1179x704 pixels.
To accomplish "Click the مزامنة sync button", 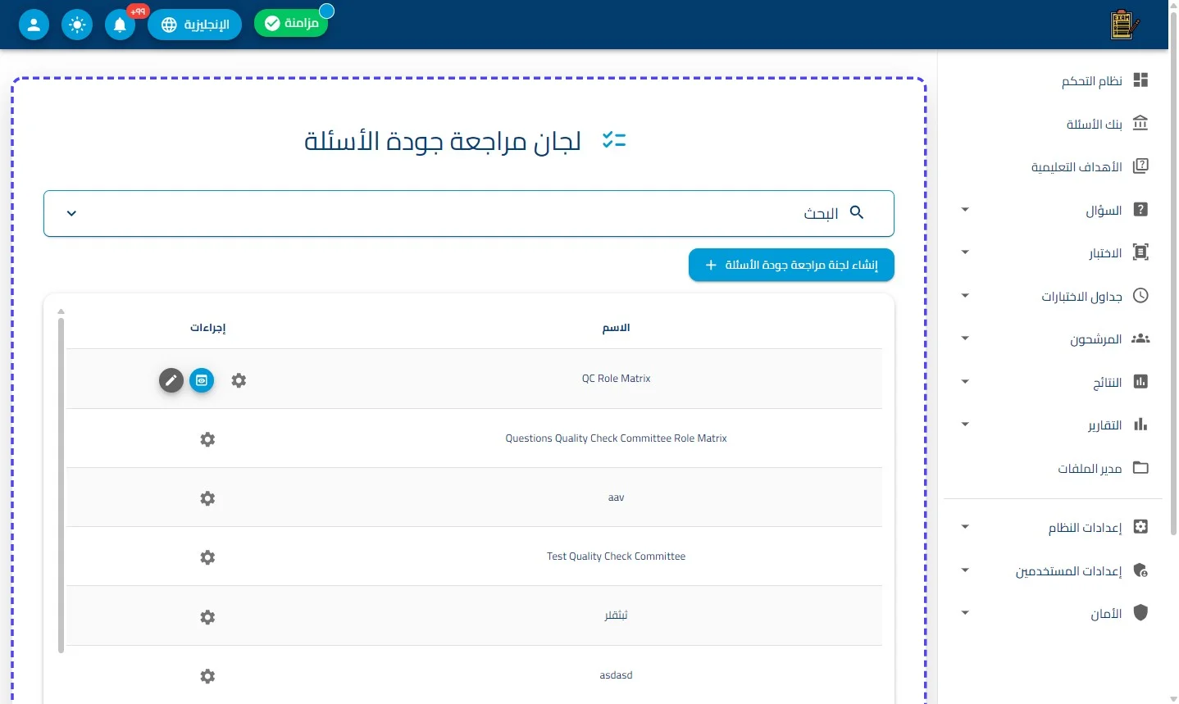I will pos(291,23).
